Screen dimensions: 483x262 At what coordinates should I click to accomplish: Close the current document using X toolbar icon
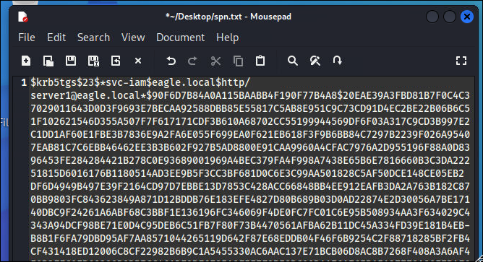click(x=138, y=61)
